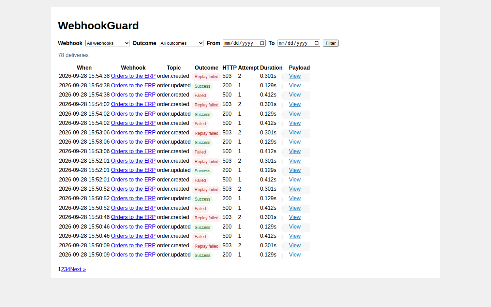Open Orders to the ERP link in 15:54:38 Success row
The height and width of the screenshot is (307, 491).
tap(133, 85)
